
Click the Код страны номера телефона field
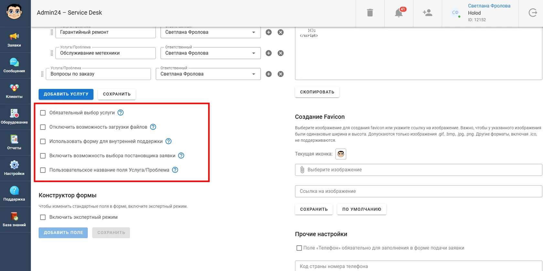[x=419, y=266]
